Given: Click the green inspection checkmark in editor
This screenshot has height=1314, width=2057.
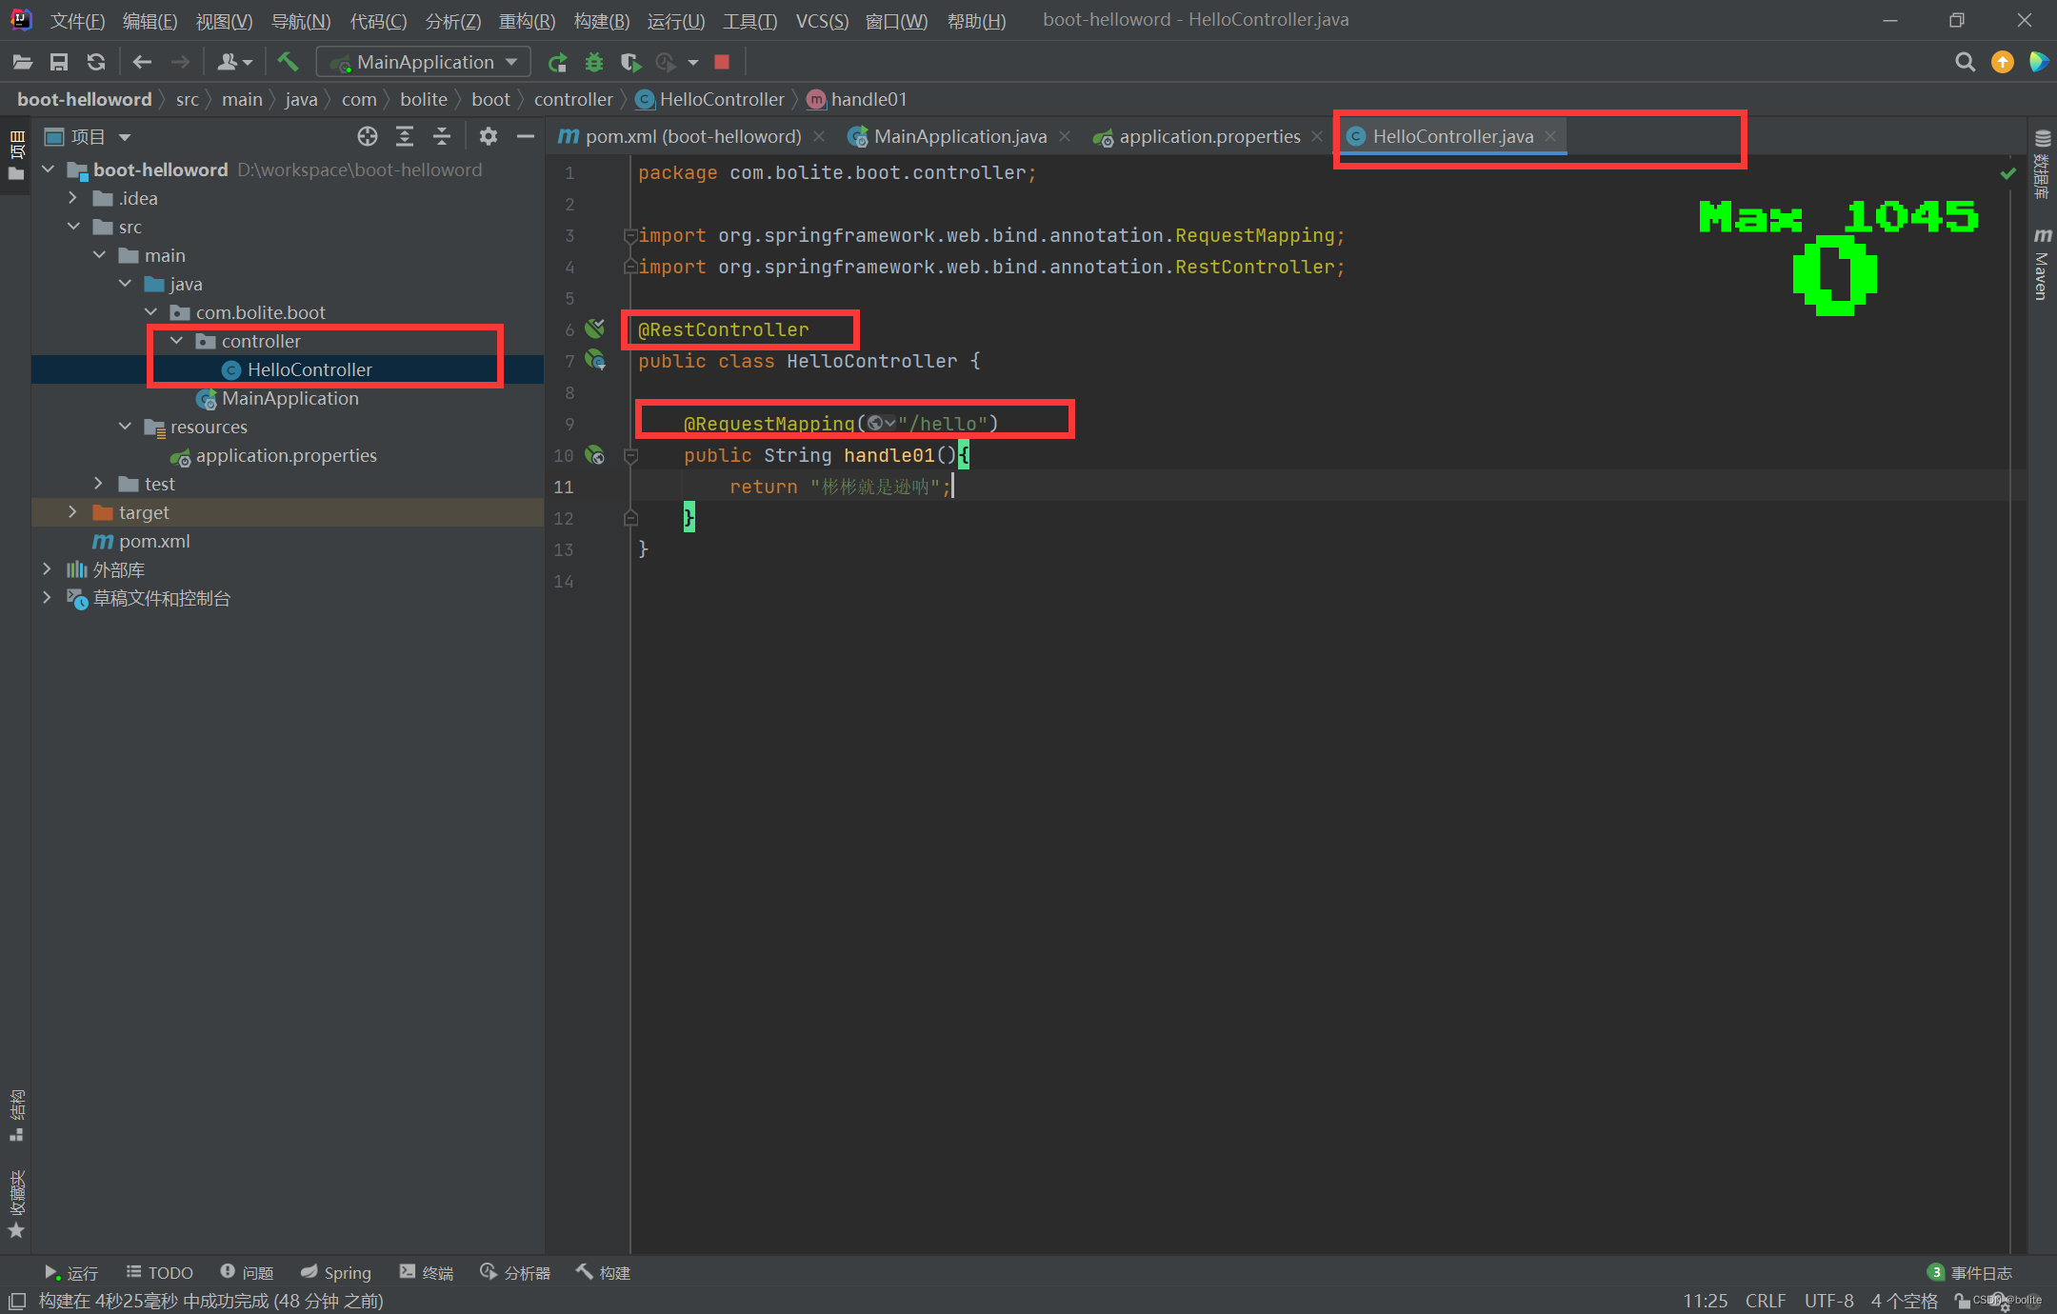Looking at the screenshot, I should tap(2008, 173).
